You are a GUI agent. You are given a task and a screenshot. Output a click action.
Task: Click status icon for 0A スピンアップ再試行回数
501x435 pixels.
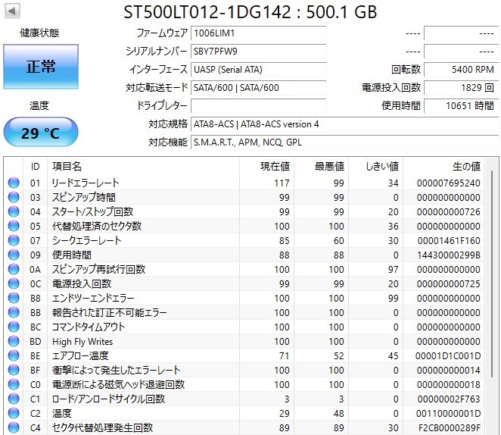coord(14,269)
